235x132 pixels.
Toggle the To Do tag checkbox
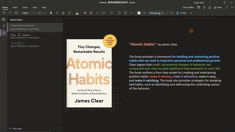pyautogui.click(x=139, y=13)
